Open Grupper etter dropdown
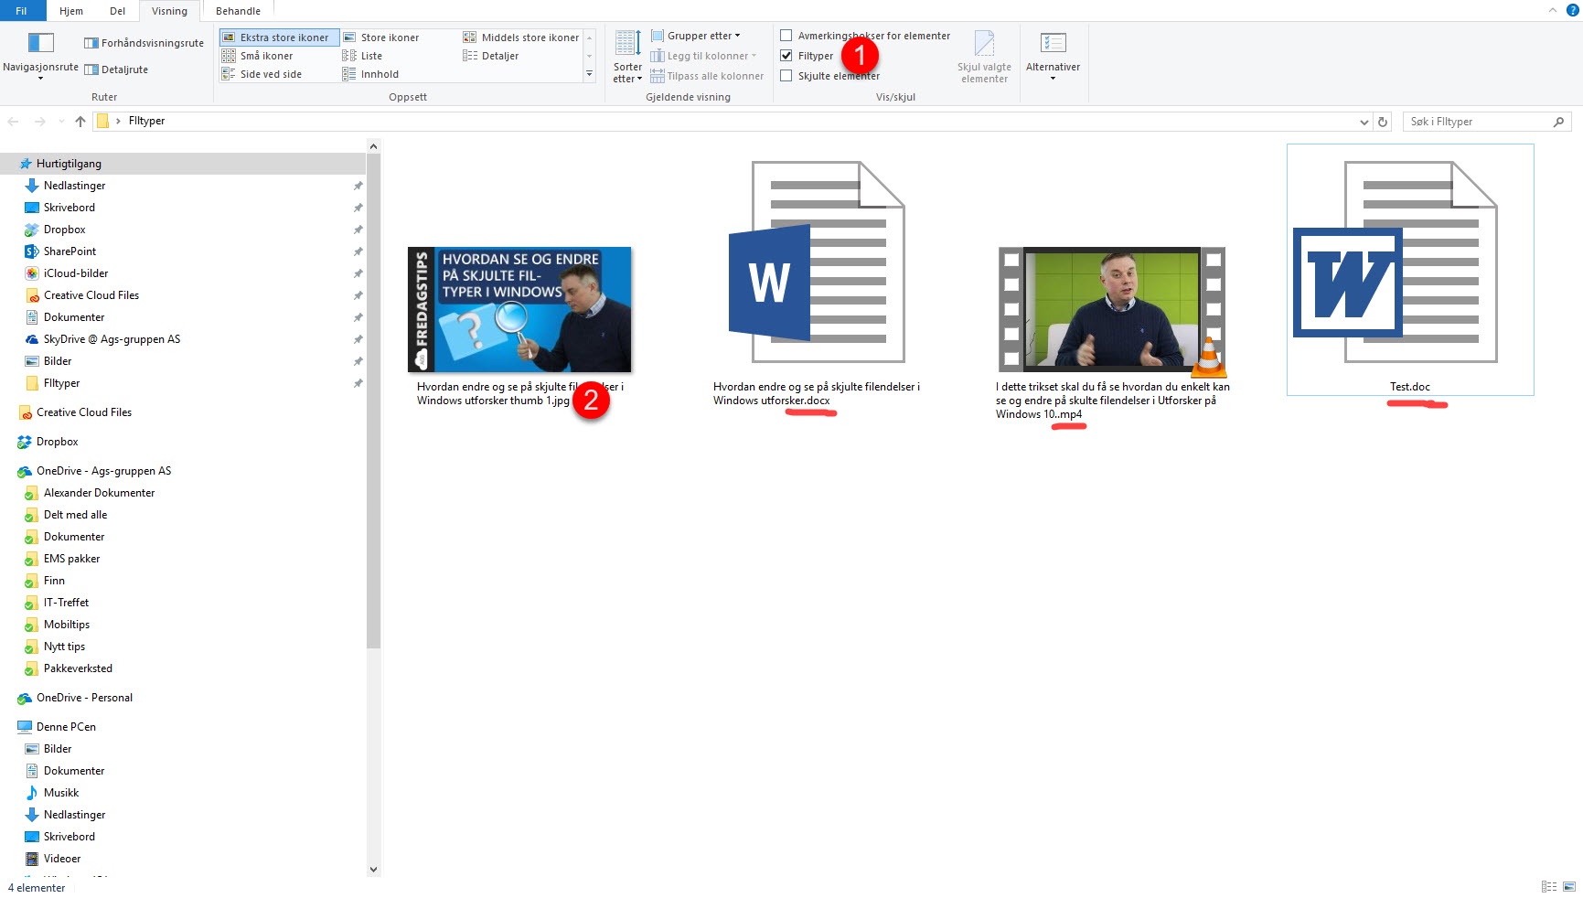This screenshot has width=1583, height=898. (696, 36)
